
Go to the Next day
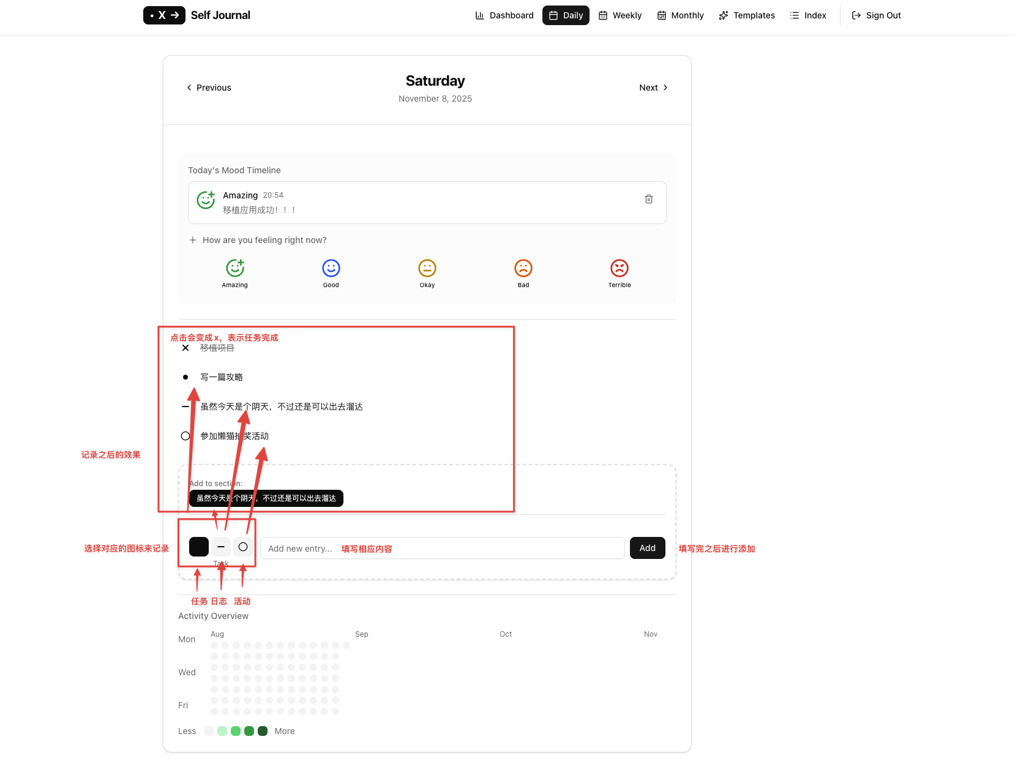(x=654, y=88)
